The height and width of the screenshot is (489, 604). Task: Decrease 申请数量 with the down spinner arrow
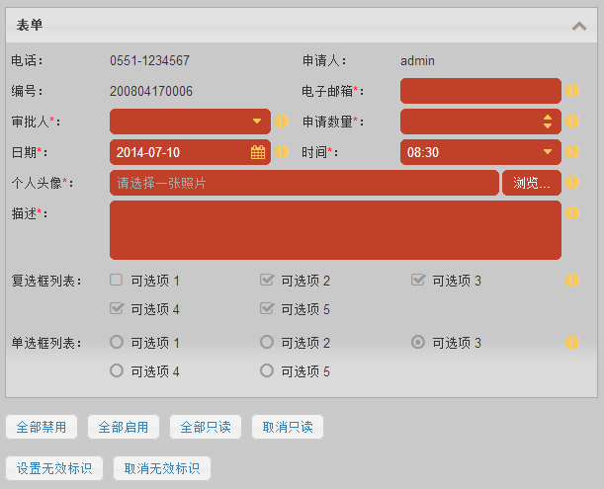coord(548,125)
